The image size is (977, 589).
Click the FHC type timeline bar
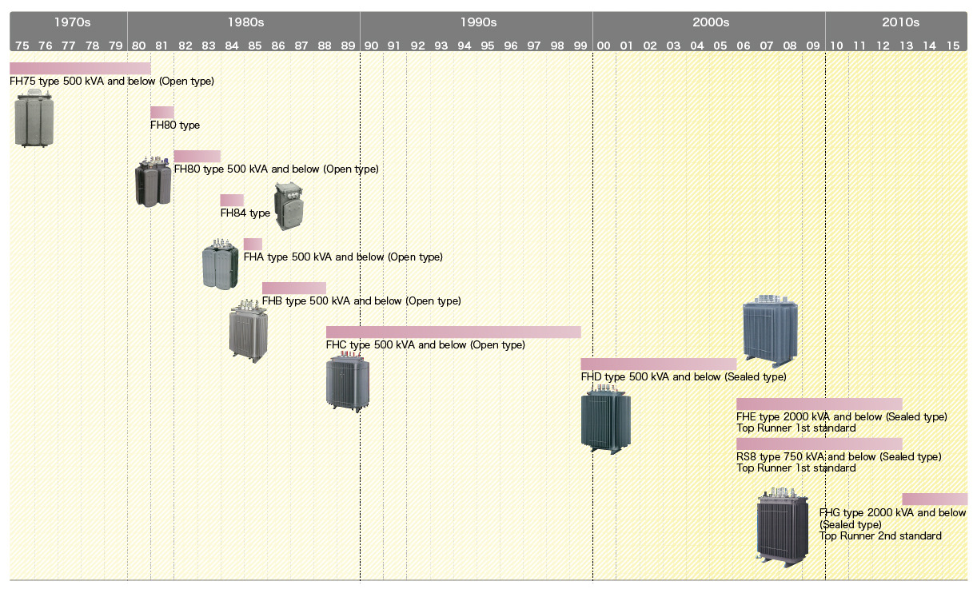point(453,332)
